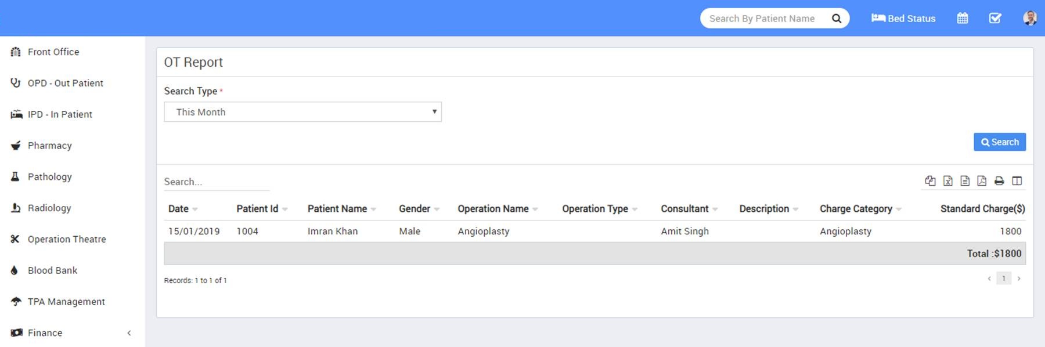The image size is (1045, 347).
Task: Print the OT report table
Action: click(999, 181)
